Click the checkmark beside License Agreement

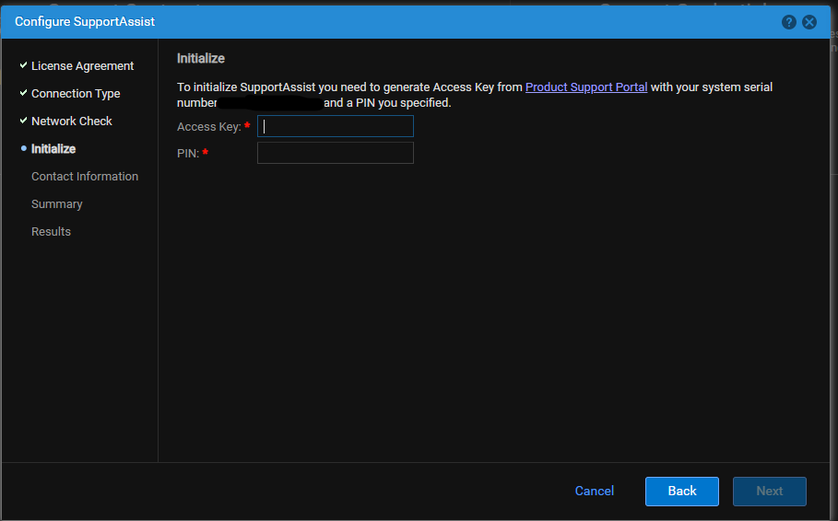pos(23,65)
